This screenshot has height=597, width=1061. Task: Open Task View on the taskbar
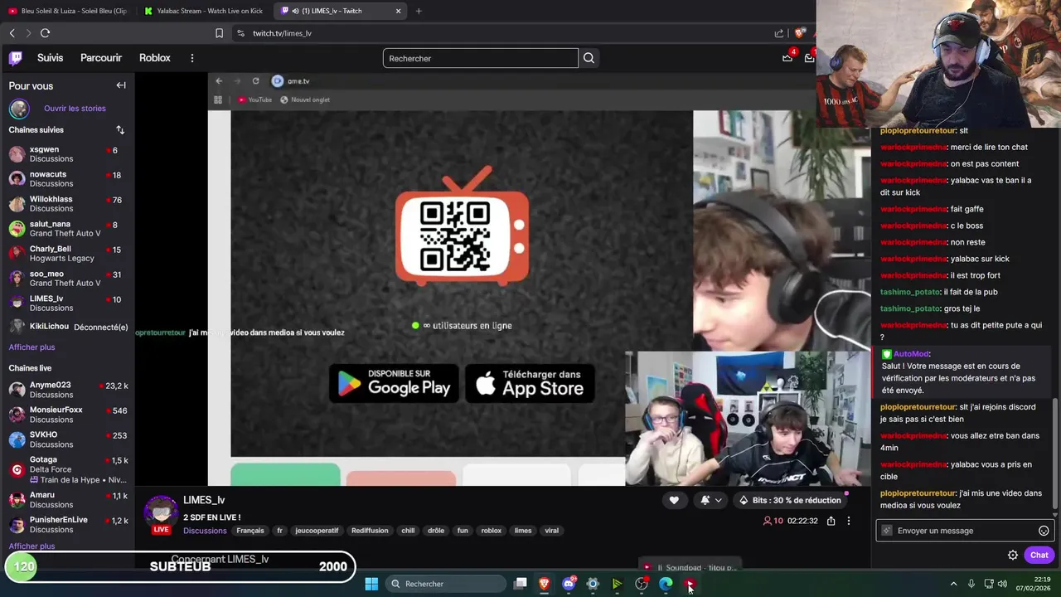pos(520,584)
